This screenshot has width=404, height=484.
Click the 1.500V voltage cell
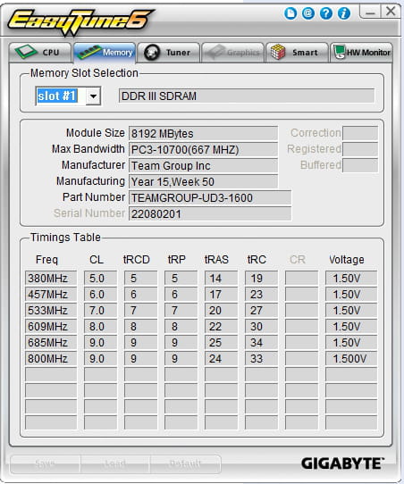coord(351,358)
